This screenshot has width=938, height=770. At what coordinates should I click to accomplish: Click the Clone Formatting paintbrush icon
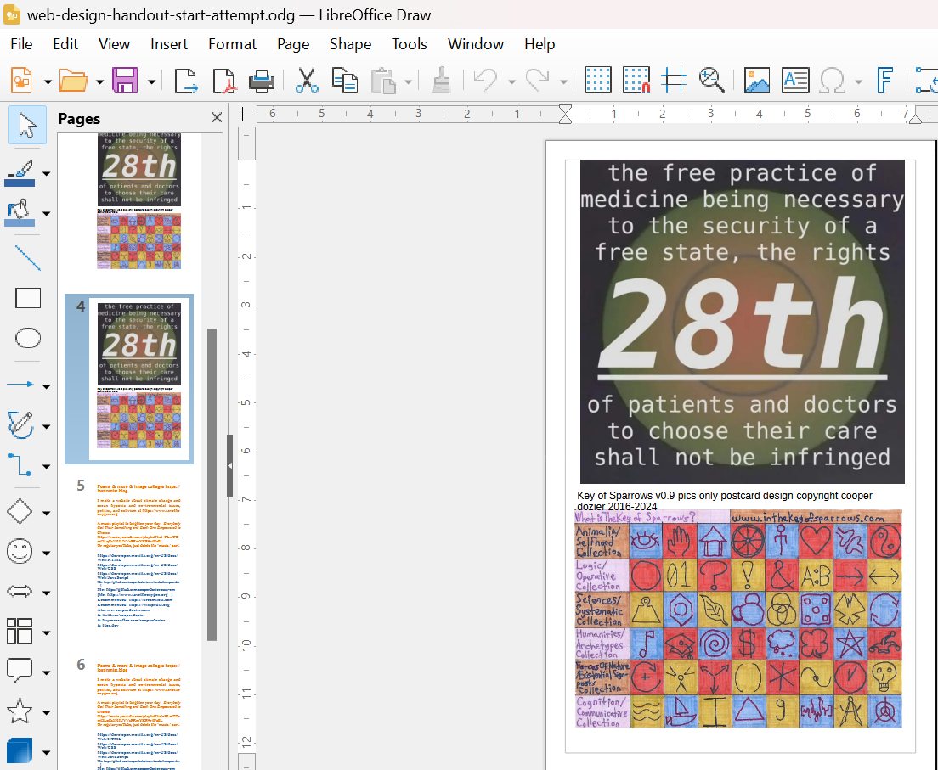tap(442, 80)
